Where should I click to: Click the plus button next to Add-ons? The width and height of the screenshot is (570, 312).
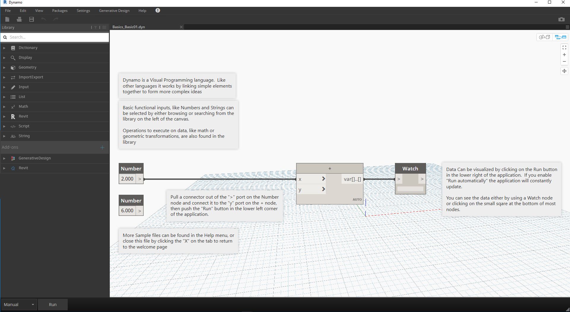(x=102, y=147)
